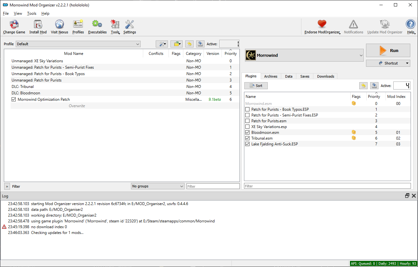The height and width of the screenshot is (267, 418).
Task: Click the Endorse ModOrganizer heart icon
Action: (x=322, y=24)
